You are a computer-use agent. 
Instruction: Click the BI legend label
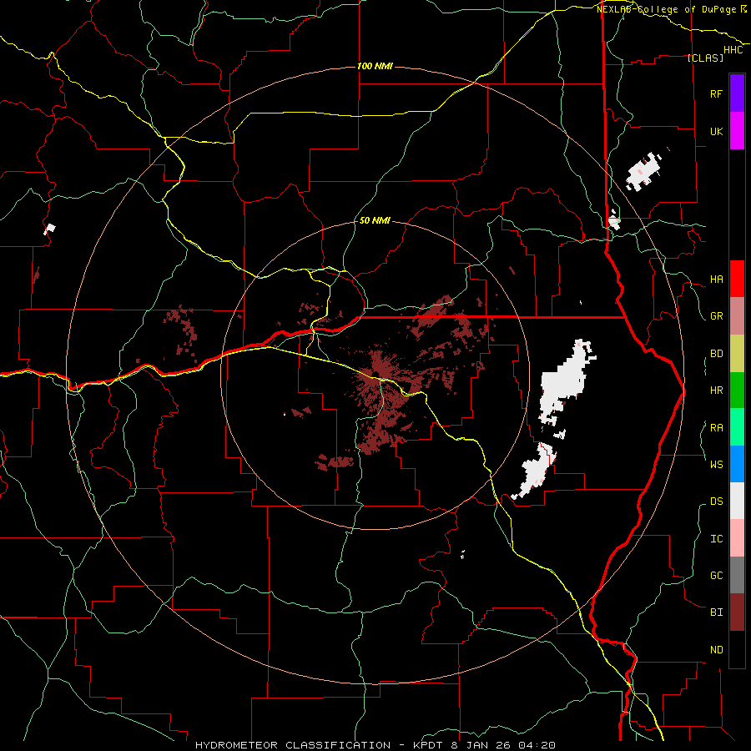coord(716,612)
